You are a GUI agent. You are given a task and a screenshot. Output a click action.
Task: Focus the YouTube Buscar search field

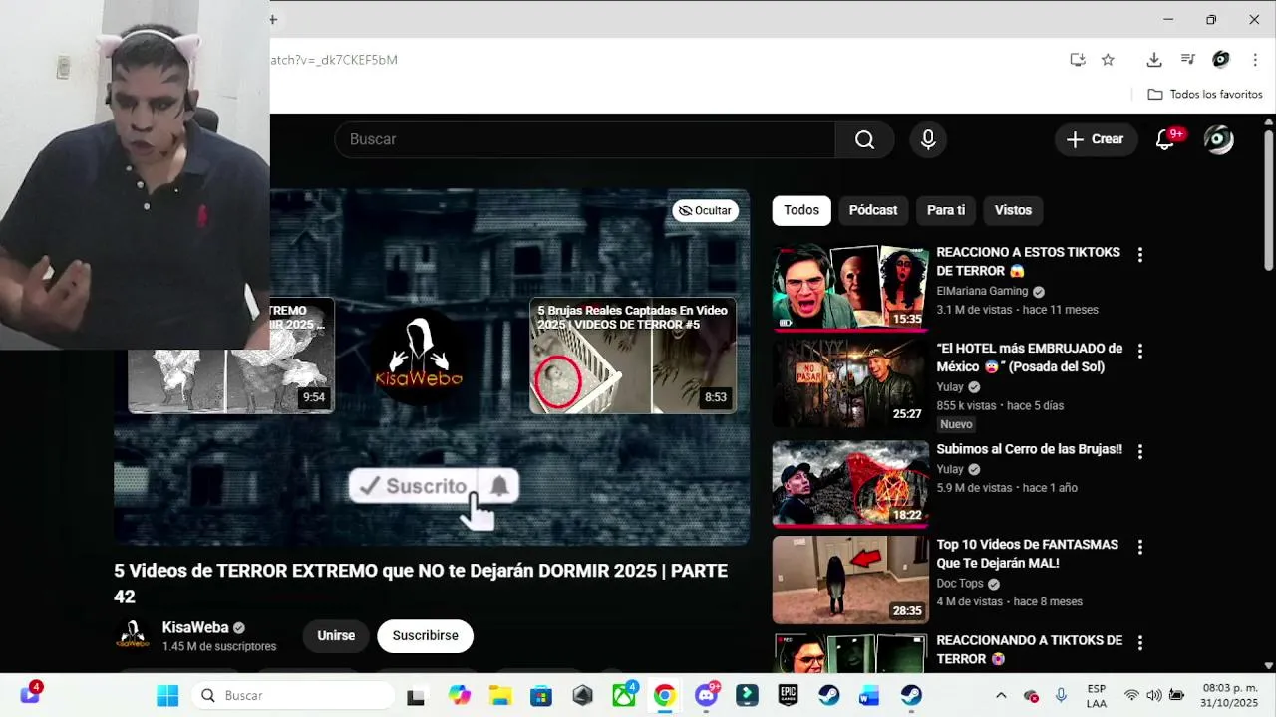pos(585,139)
